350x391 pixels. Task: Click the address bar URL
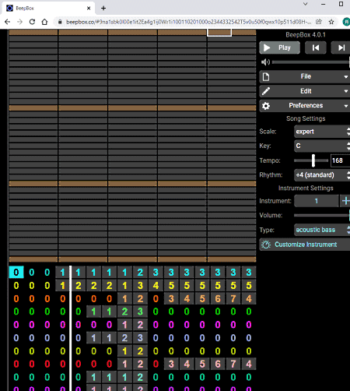(x=188, y=22)
